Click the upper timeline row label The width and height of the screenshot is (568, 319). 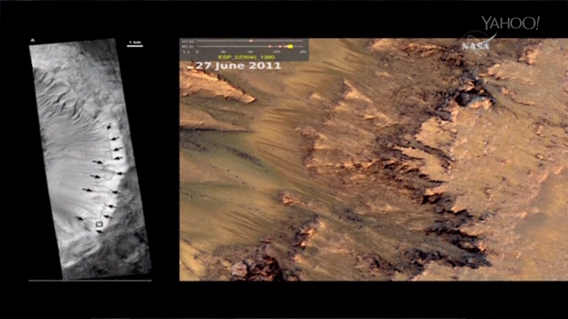(x=187, y=42)
